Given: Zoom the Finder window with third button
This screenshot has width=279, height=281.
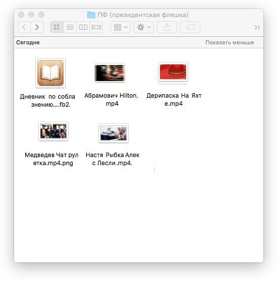Looking at the screenshot, I should click(x=41, y=15).
